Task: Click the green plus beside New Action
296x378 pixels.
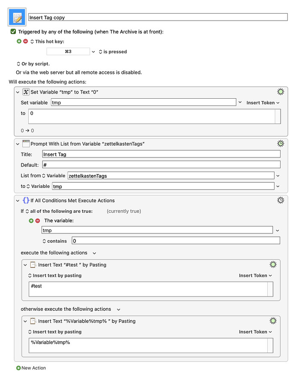Action: (18, 368)
